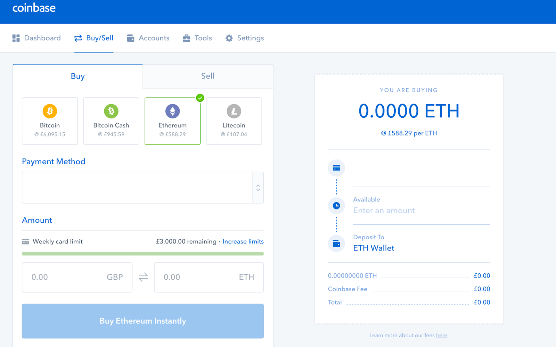Open the Settings page
The width and height of the screenshot is (556, 347).
(x=245, y=38)
